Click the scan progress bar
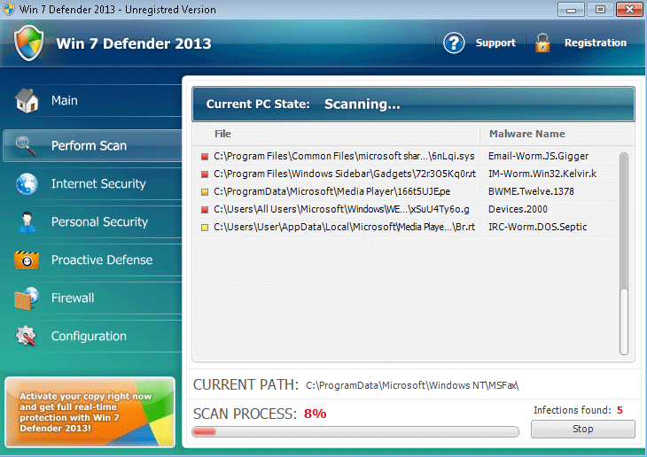 [355, 432]
